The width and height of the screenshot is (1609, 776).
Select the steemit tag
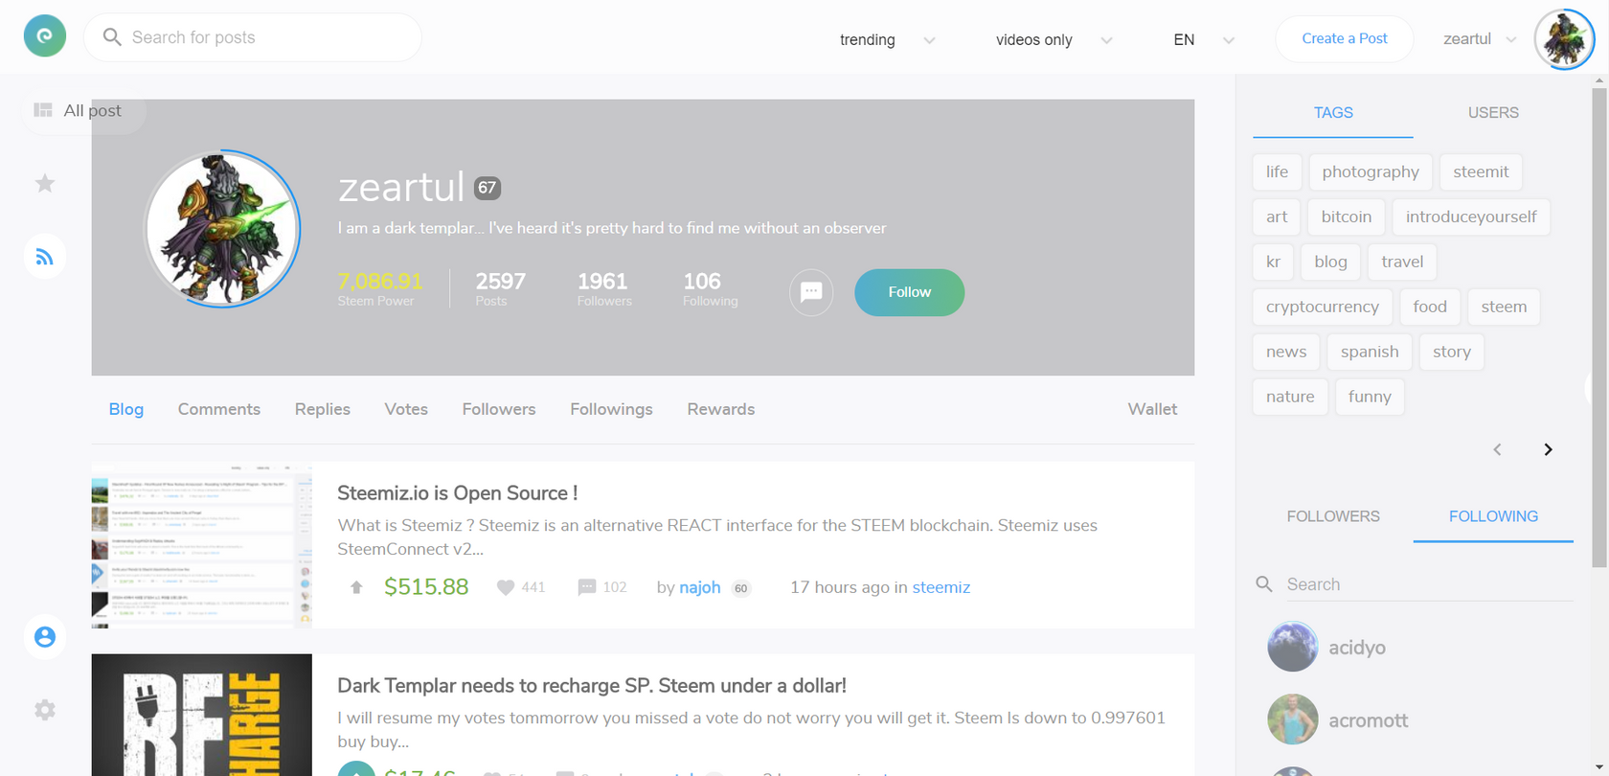pos(1481,171)
